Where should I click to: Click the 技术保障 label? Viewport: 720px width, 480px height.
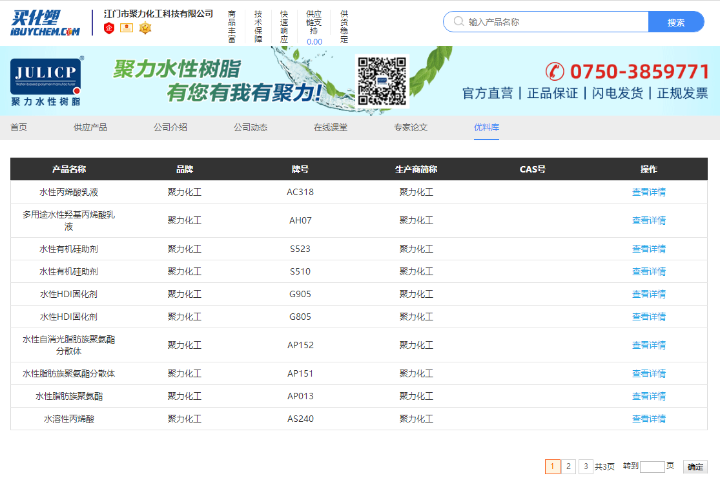[x=258, y=26]
